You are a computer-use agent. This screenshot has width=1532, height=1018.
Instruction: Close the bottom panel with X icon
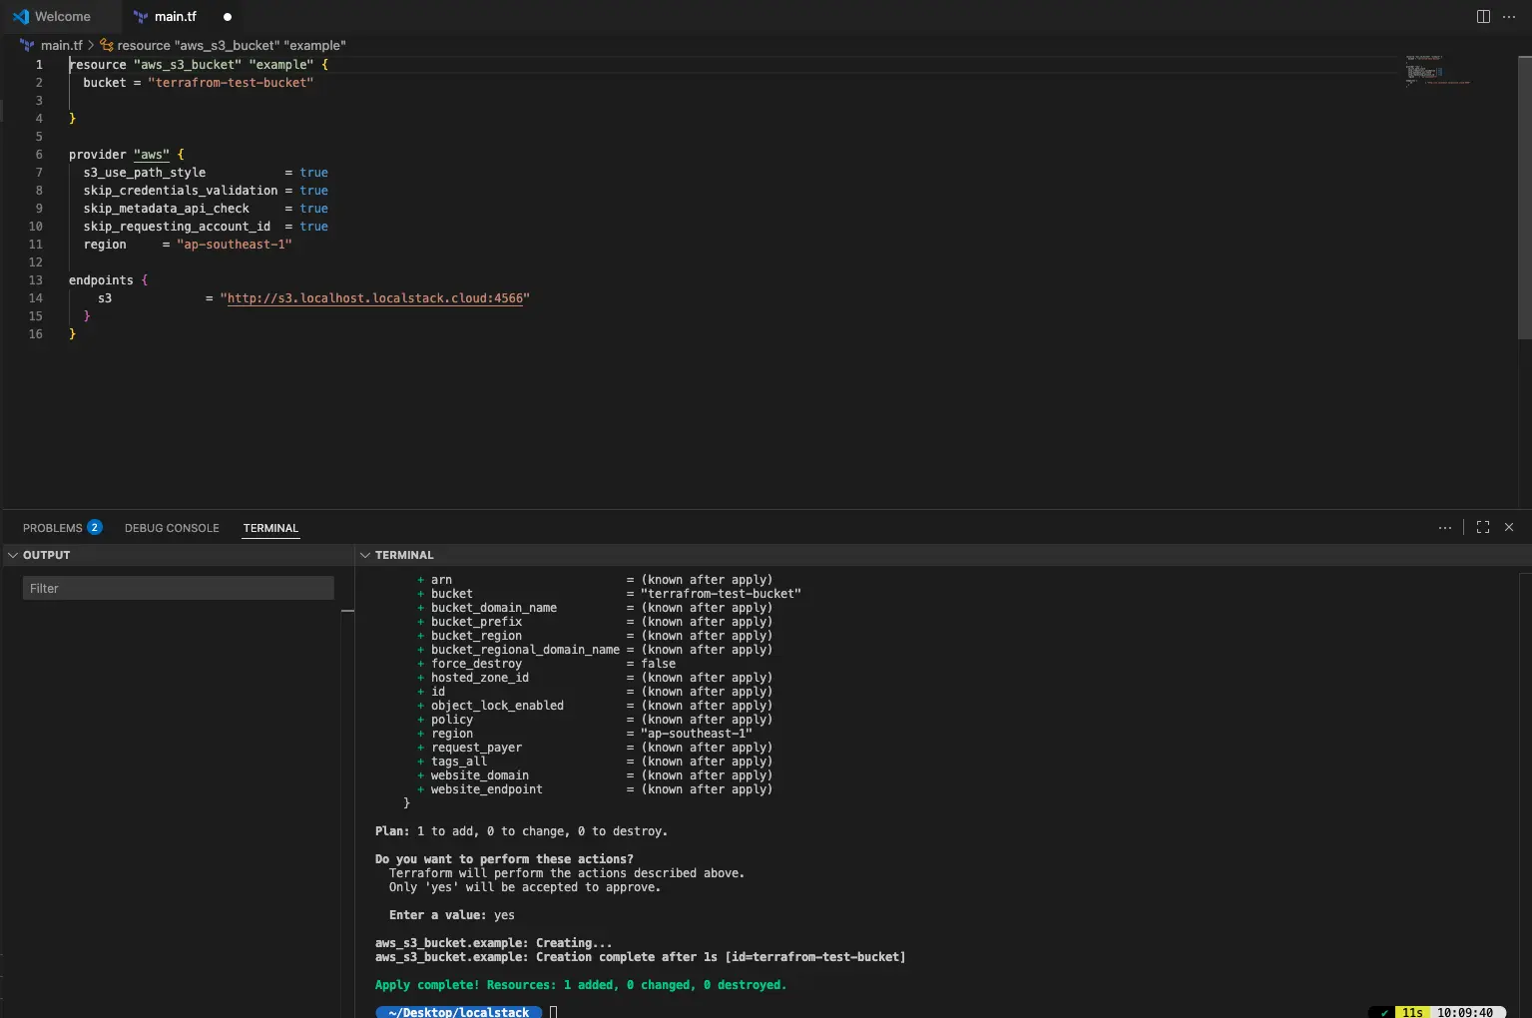pos(1509,527)
